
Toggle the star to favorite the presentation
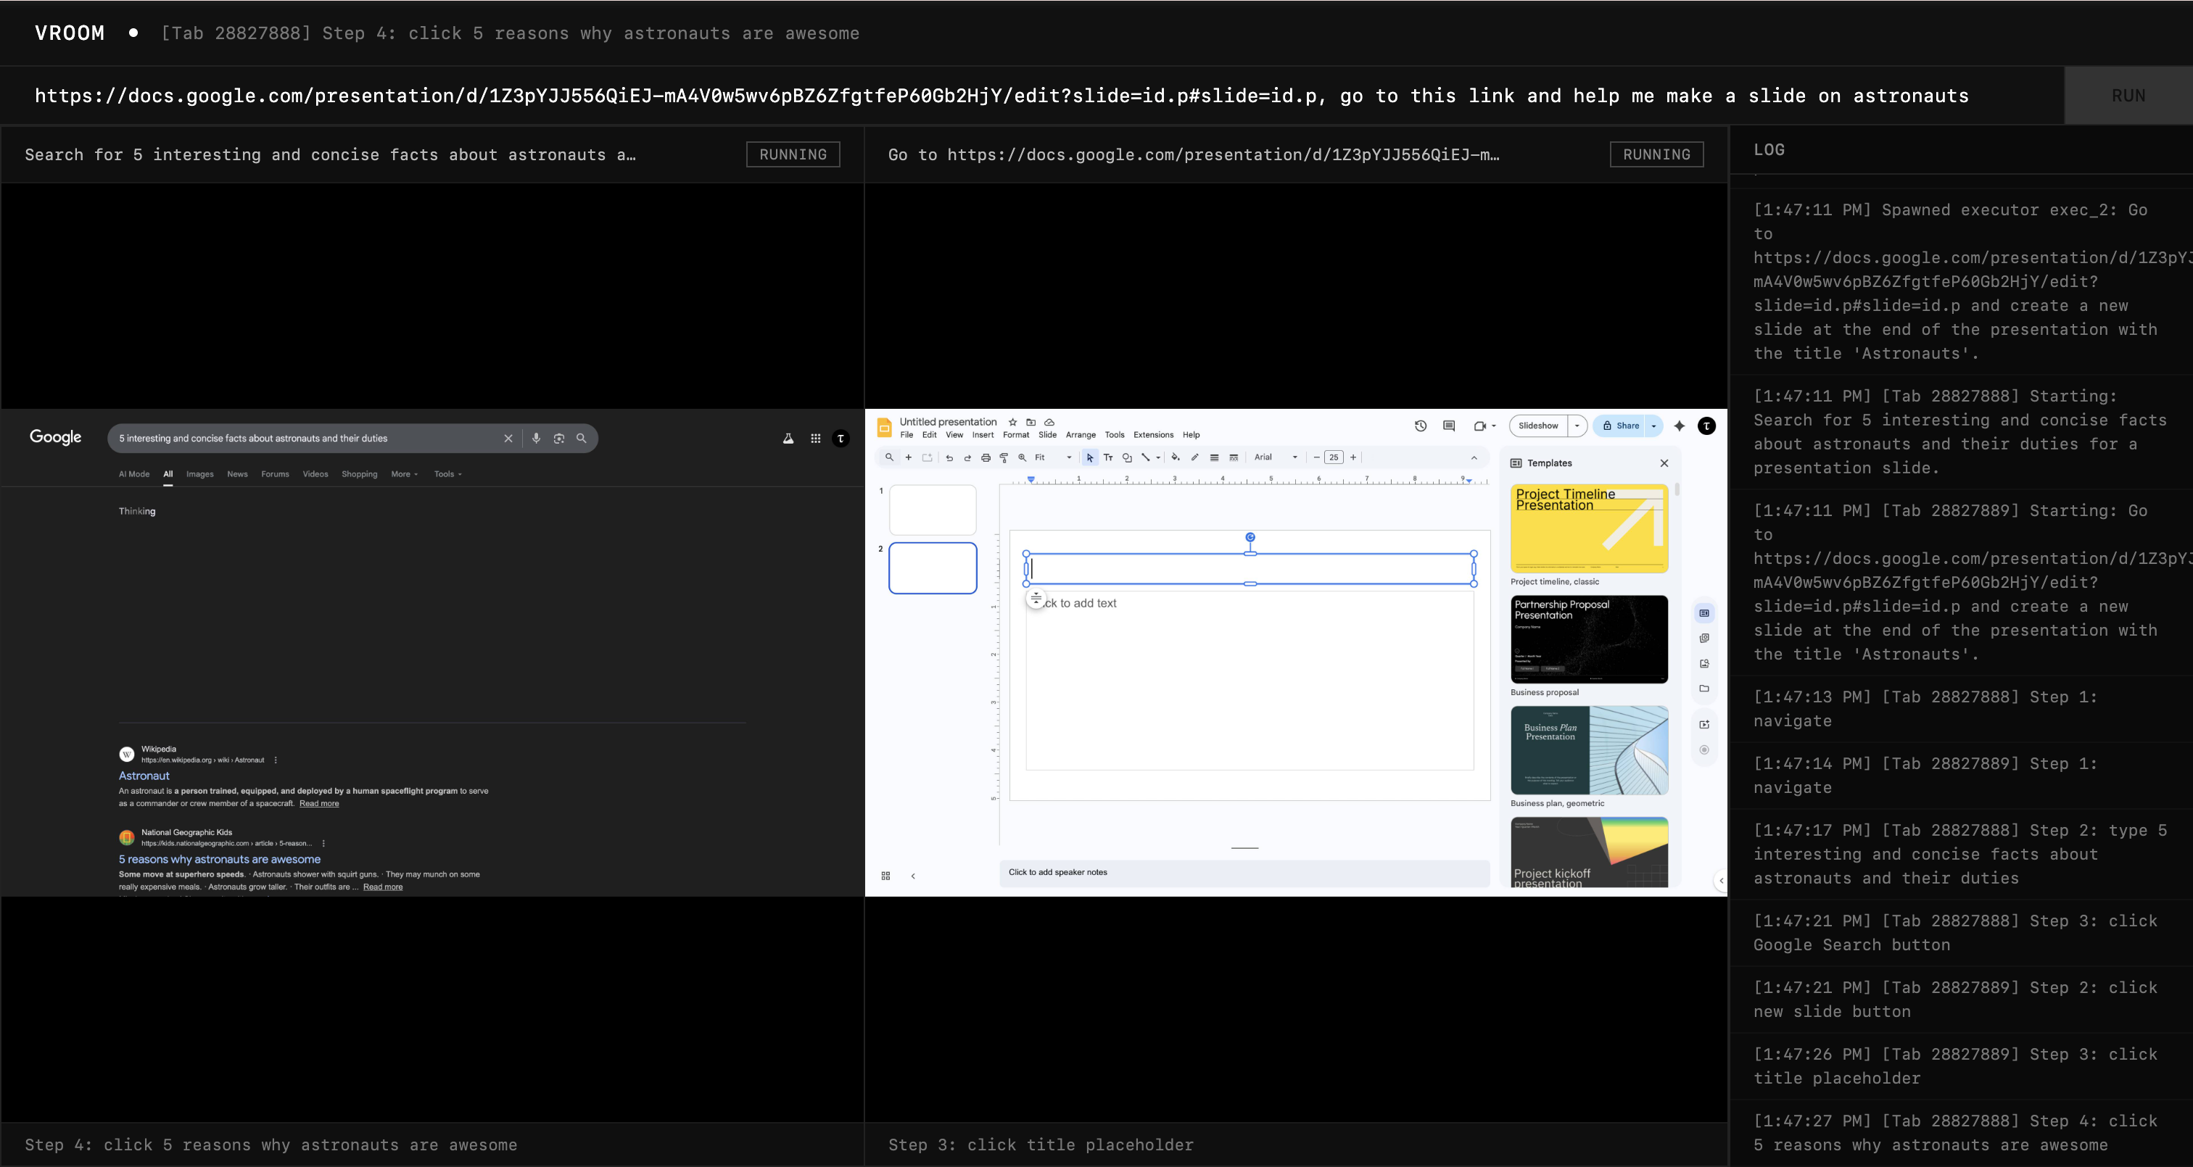(1012, 421)
